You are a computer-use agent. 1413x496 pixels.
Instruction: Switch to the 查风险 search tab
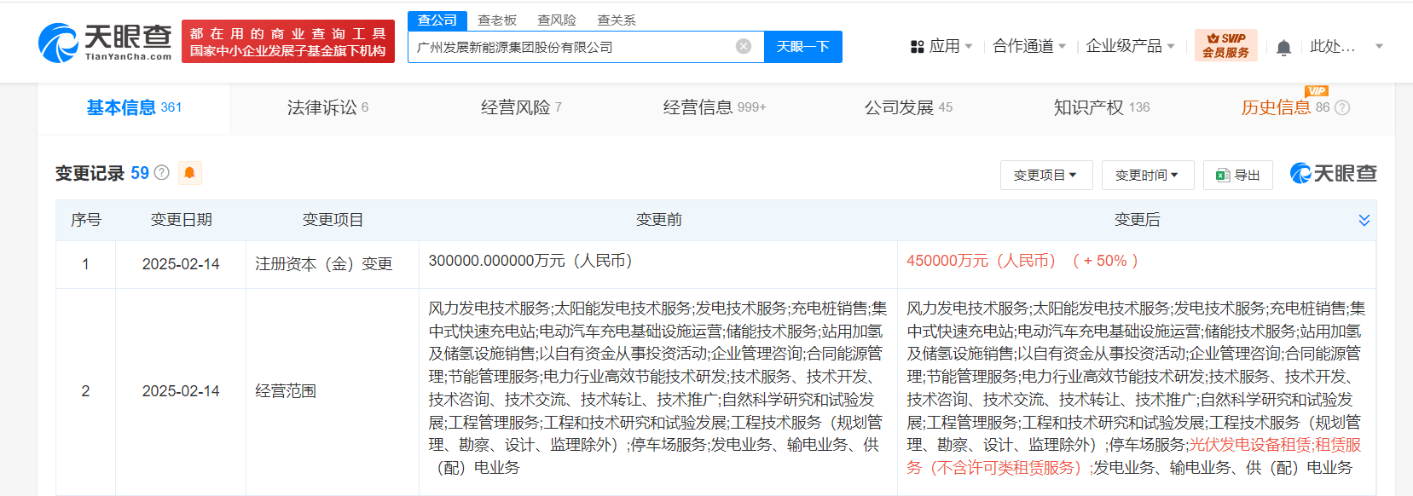pos(557,20)
